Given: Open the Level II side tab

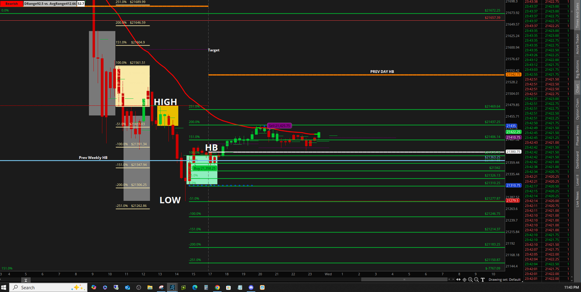Looking at the screenshot, I should click(576, 181).
